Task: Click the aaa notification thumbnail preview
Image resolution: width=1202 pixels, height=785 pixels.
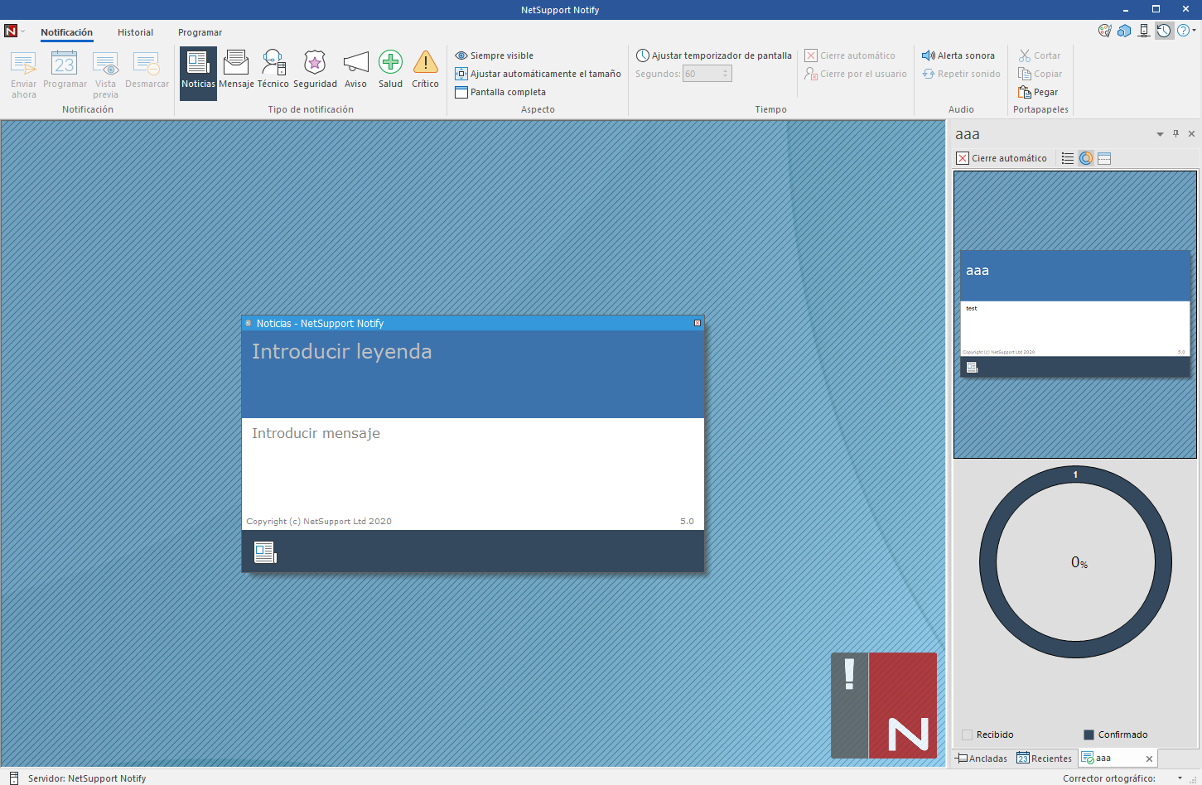Action: click(1075, 314)
